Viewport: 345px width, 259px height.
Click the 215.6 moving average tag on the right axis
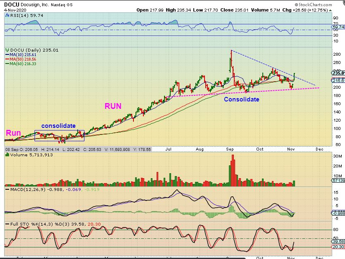tap(338, 80)
